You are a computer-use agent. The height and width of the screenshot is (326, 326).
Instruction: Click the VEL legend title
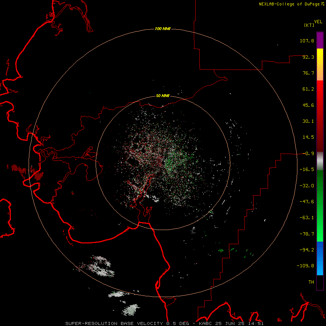click(x=318, y=22)
